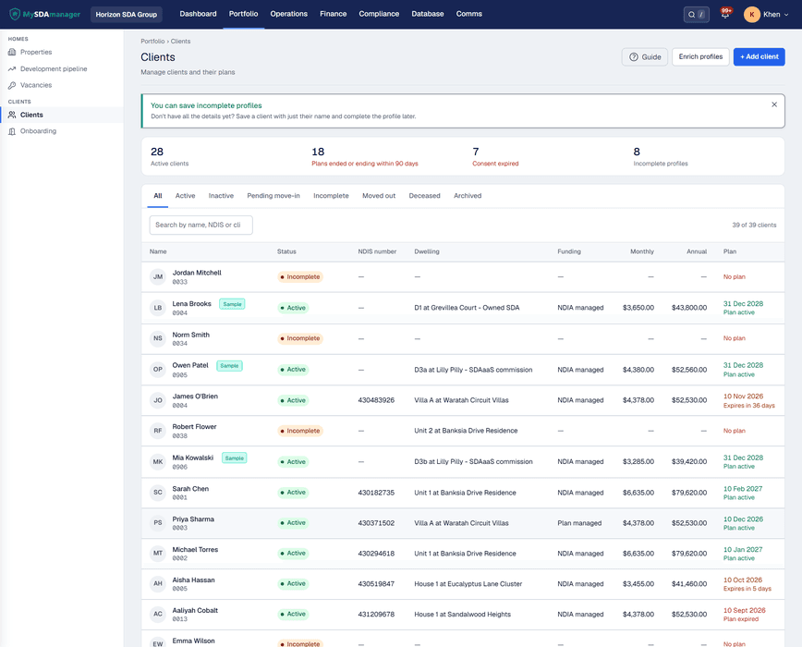Image resolution: width=802 pixels, height=647 pixels.
Task: Click the 8 Incomplete profiles stat
Action: click(661, 156)
